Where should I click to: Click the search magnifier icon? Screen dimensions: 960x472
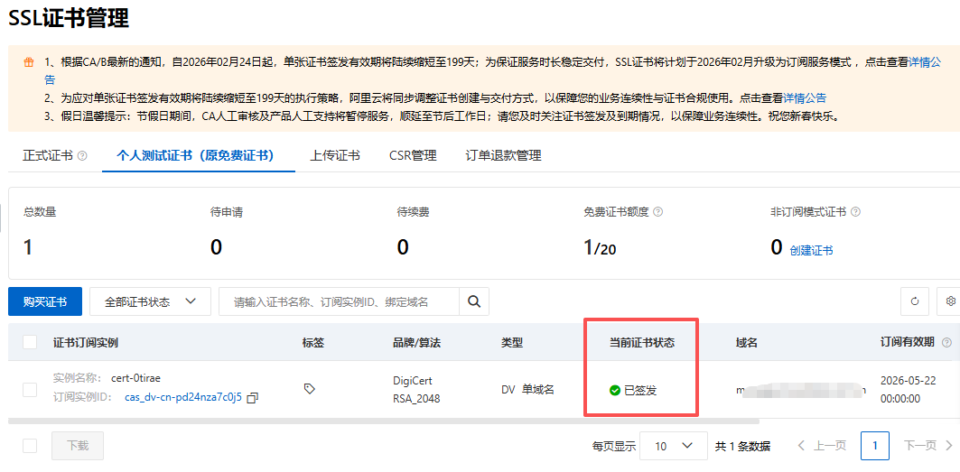point(473,301)
